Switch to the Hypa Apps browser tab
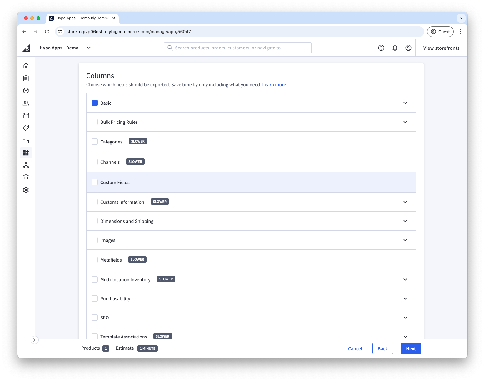Viewport: 485px width, 381px height. pyautogui.click(x=80, y=18)
